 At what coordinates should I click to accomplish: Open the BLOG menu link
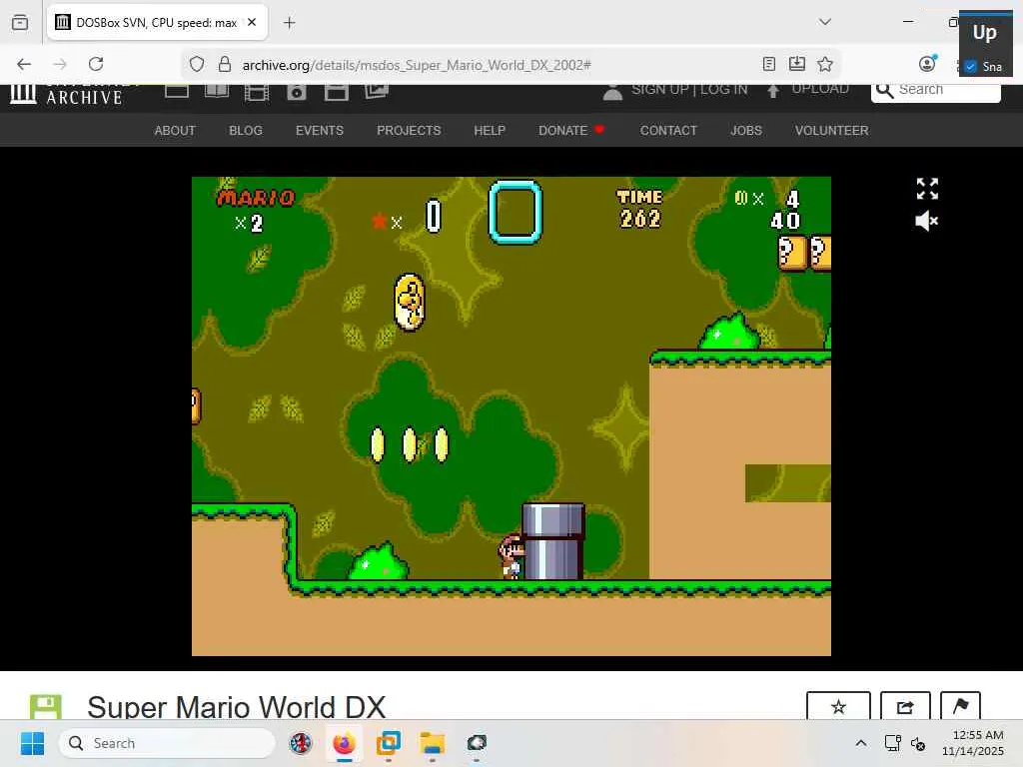(x=246, y=131)
